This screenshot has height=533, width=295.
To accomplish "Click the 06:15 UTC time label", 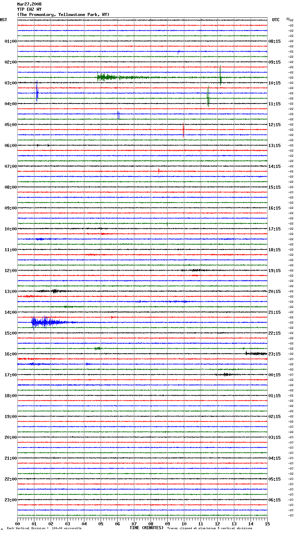I will 275,500.
